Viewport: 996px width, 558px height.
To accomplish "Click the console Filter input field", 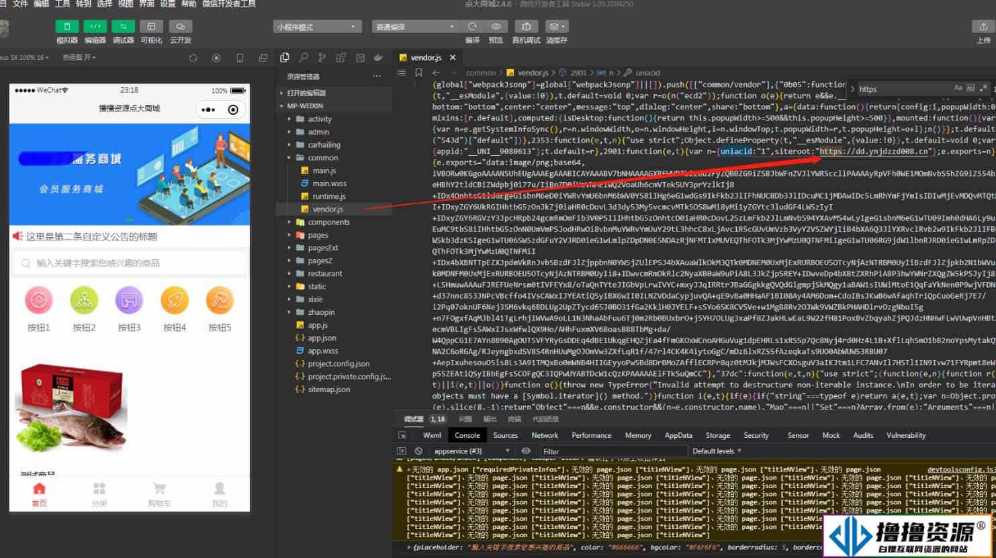I will pos(614,451).
